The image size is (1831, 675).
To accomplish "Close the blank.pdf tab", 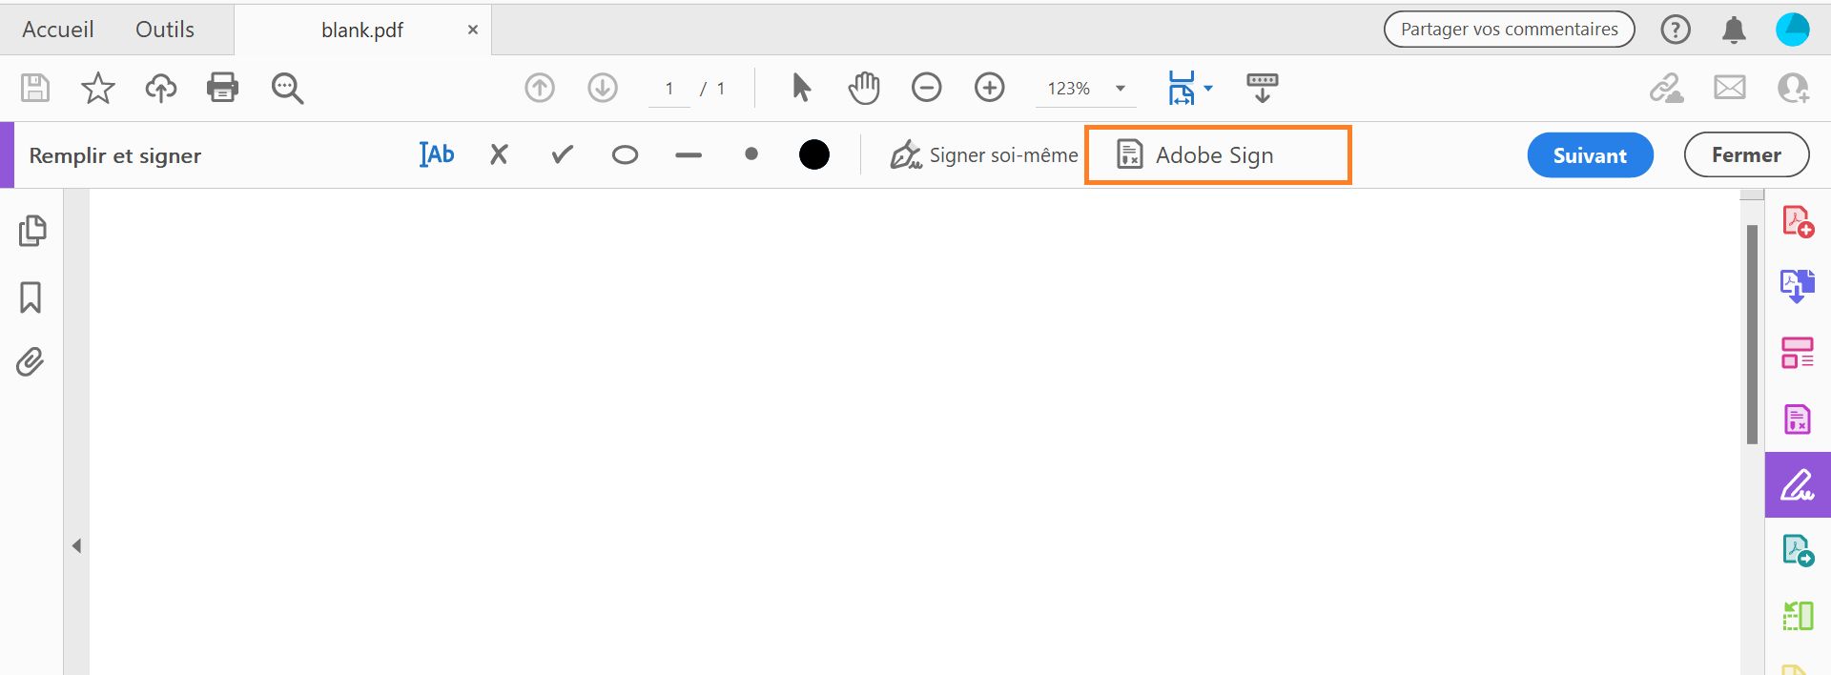I will click(472, 30).
